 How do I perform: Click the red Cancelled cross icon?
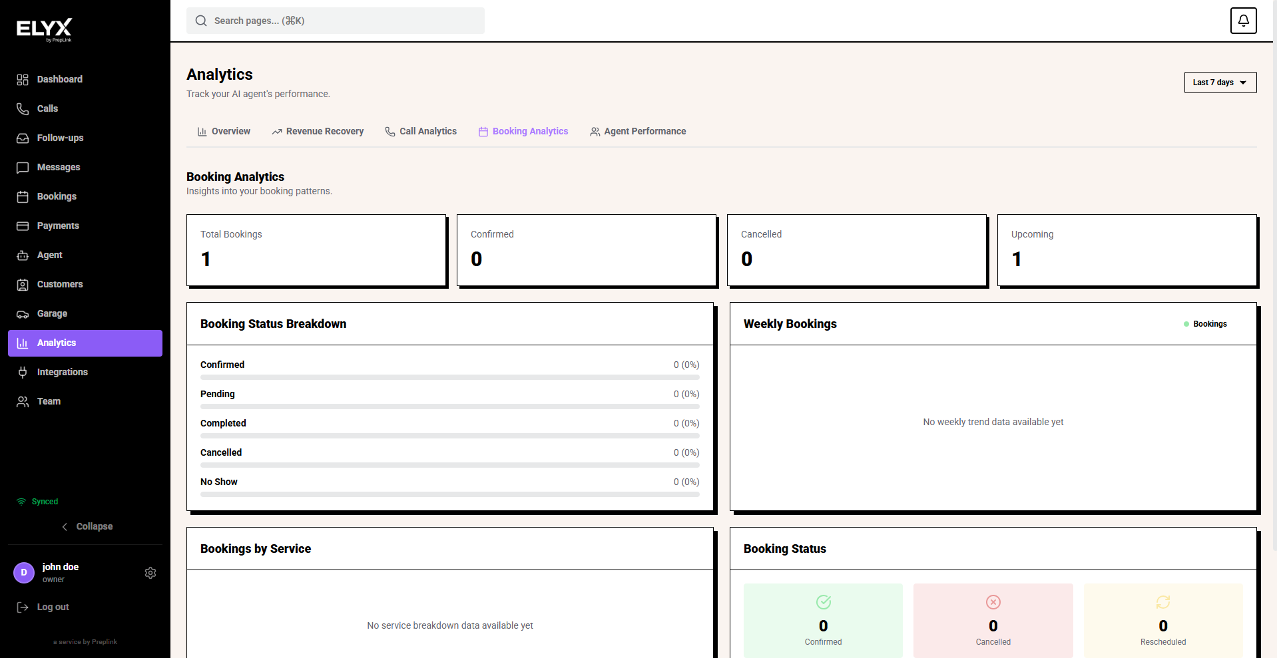click(x=993, y=602)
